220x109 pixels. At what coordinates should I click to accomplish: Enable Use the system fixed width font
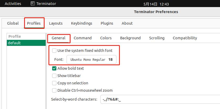click(54, 51)
